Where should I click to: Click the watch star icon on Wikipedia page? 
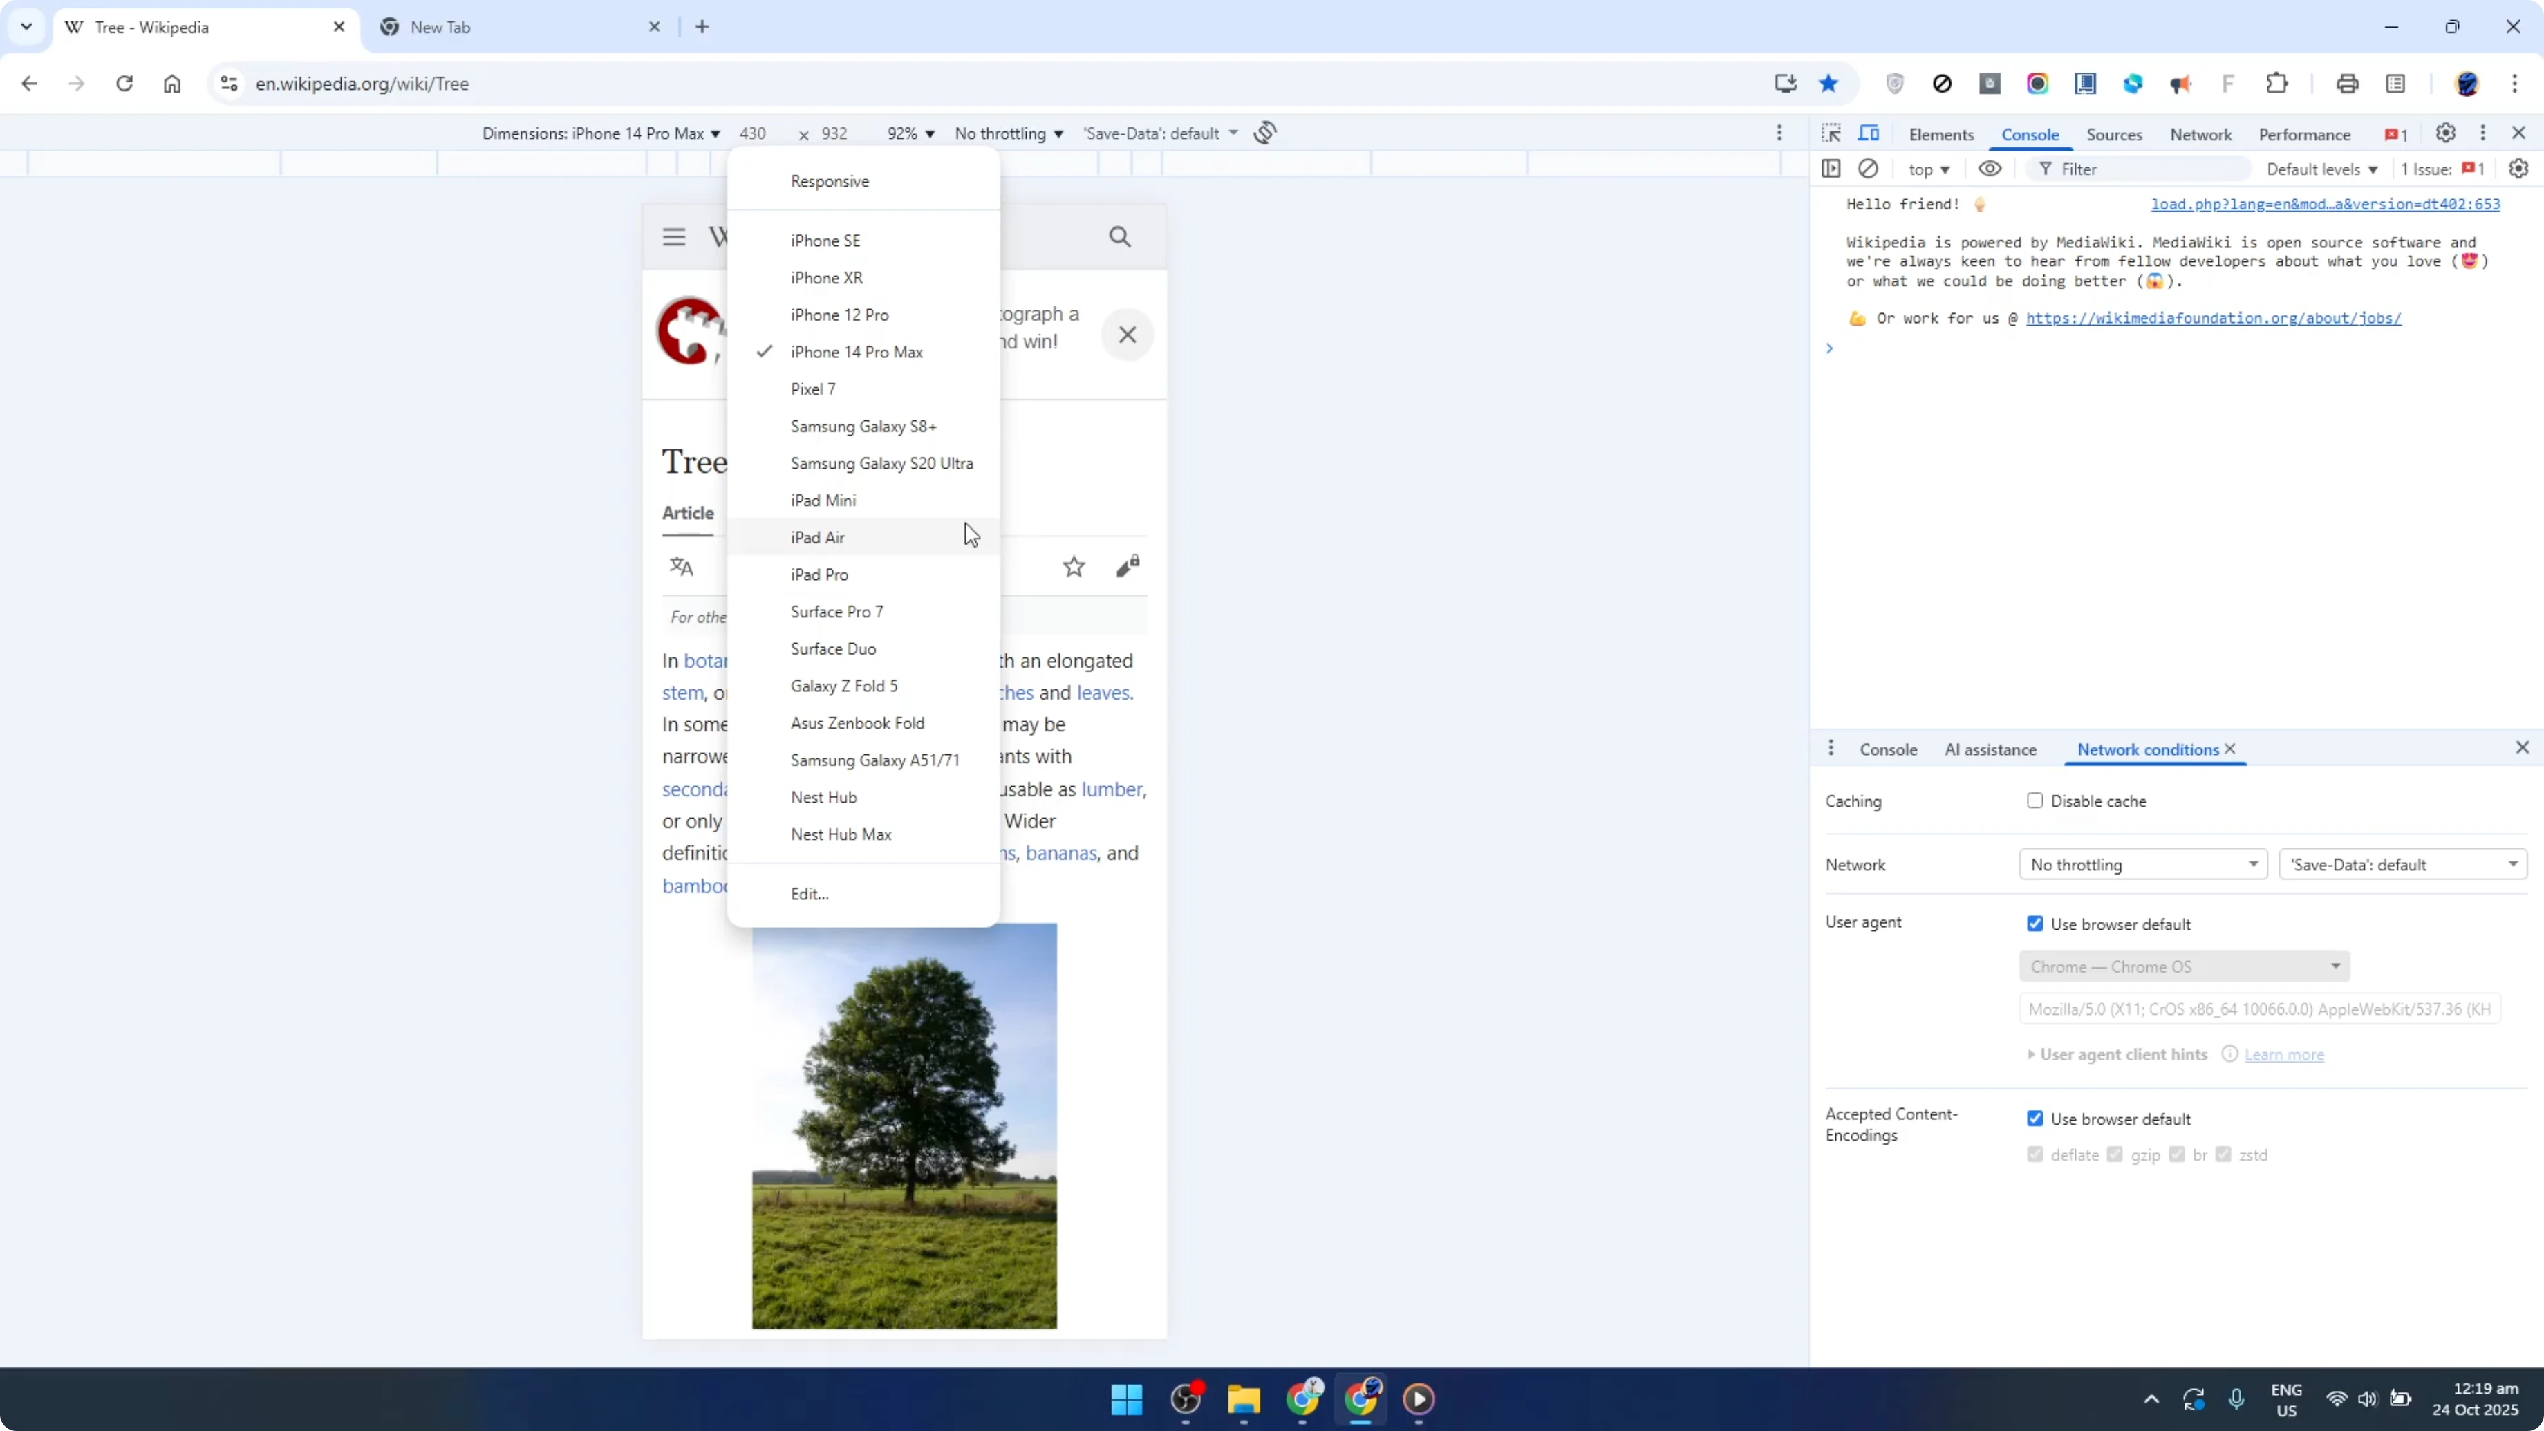click(1074, 567)
